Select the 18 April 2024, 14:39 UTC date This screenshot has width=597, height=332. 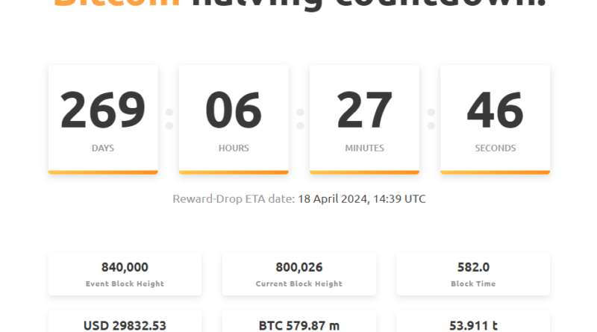(x=362, y=199)
